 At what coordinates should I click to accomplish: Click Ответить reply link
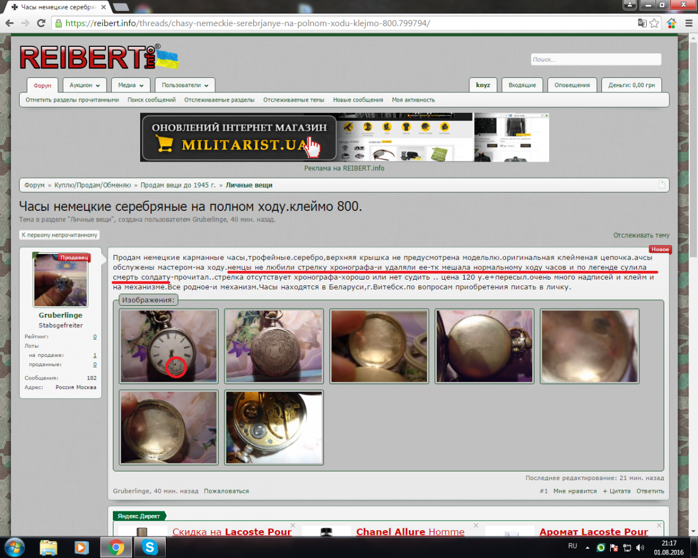[x=650, y=491]
